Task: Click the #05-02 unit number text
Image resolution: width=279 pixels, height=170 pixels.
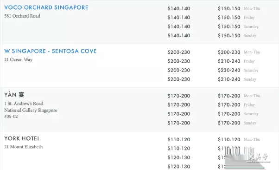Action: click(x=11, y=117)
